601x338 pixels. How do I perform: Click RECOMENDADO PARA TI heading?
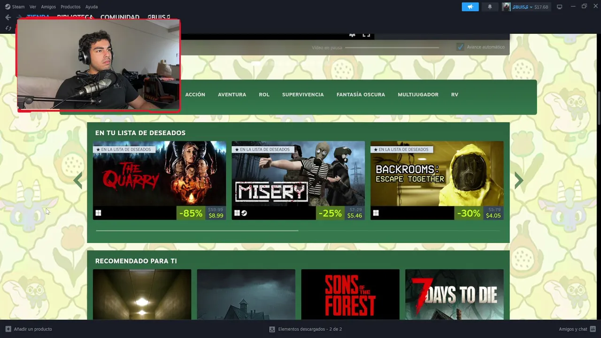(136, 261)
